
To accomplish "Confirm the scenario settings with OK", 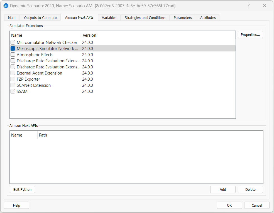I will point(229,205).
